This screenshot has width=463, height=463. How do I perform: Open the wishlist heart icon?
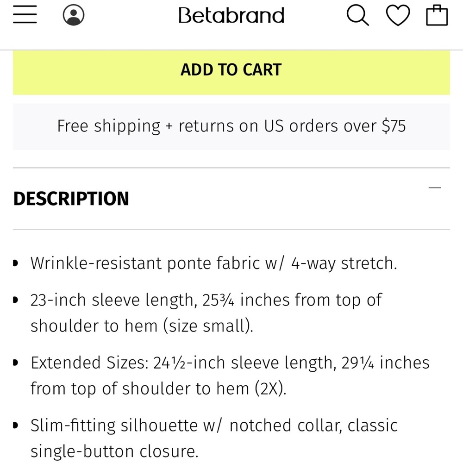point(398,16)
